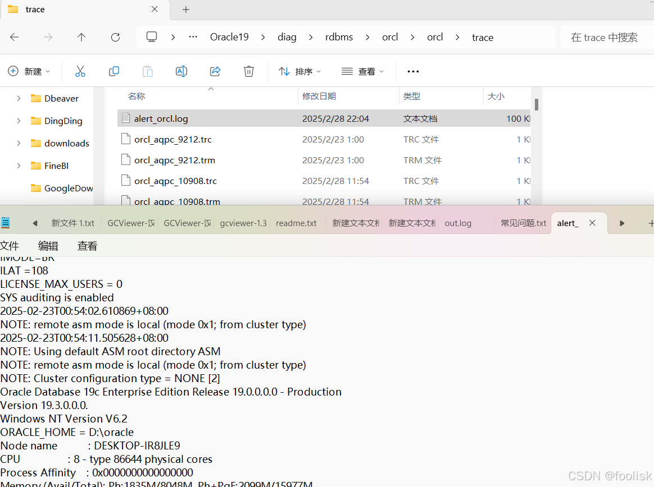Open the See more options ellipsis
Viewport: 654px width, 487px height.
(x=413, y=72)
